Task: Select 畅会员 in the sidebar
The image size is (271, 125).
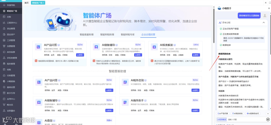Action: 11,105
